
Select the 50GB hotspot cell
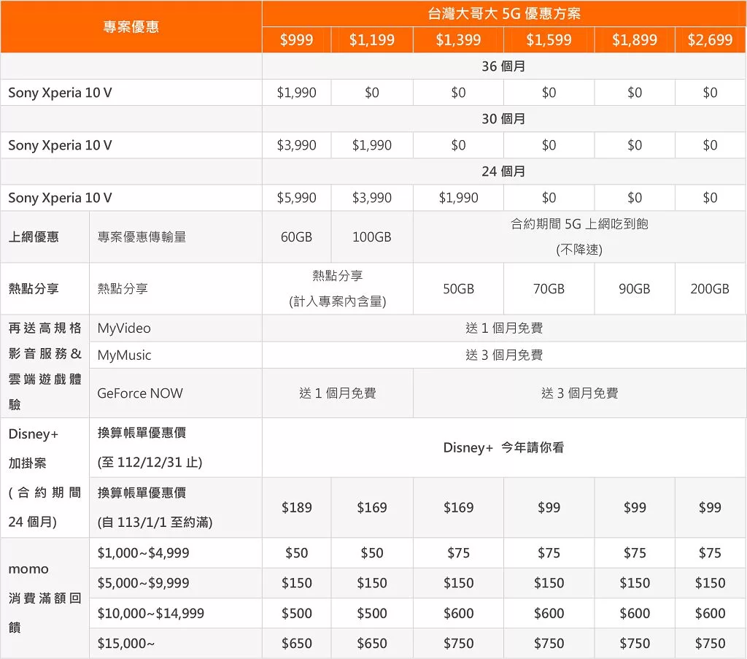(458, 289)
